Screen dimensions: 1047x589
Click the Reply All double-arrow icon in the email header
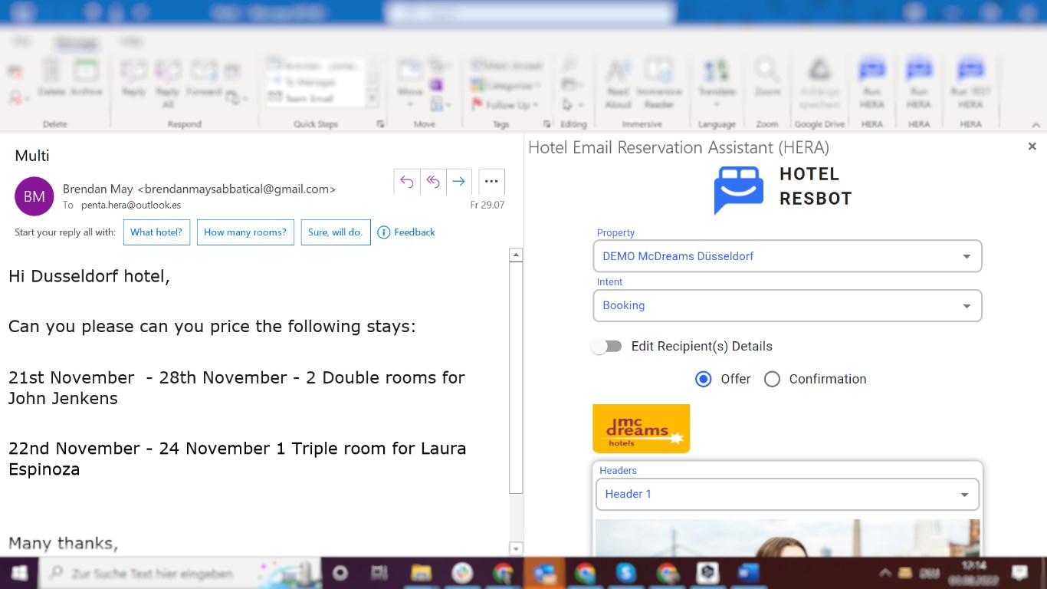tap(433, 182)
